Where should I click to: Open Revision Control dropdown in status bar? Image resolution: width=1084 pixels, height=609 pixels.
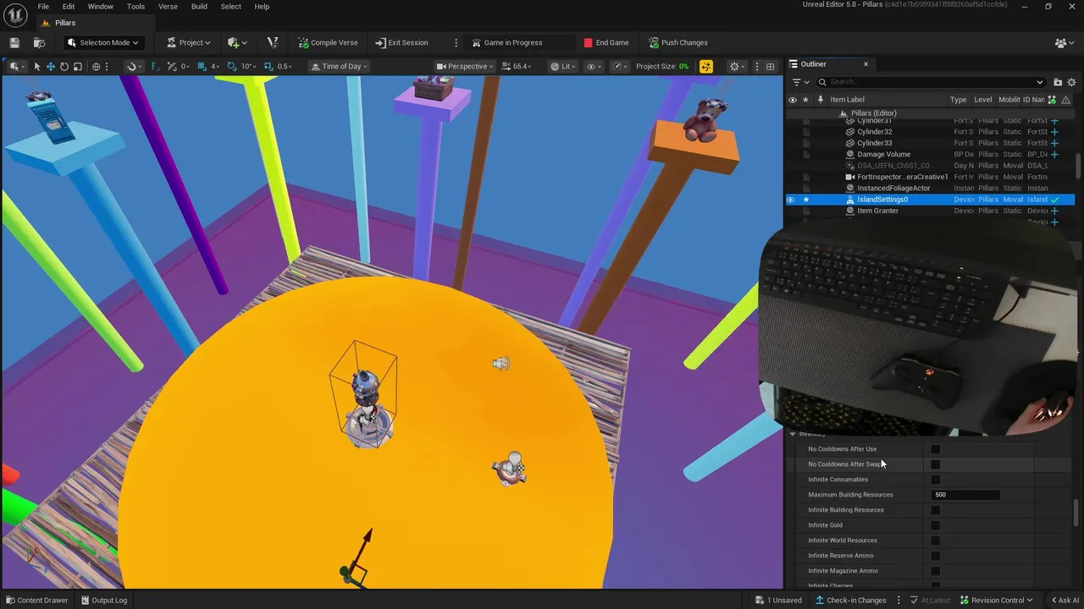(996, 601)
